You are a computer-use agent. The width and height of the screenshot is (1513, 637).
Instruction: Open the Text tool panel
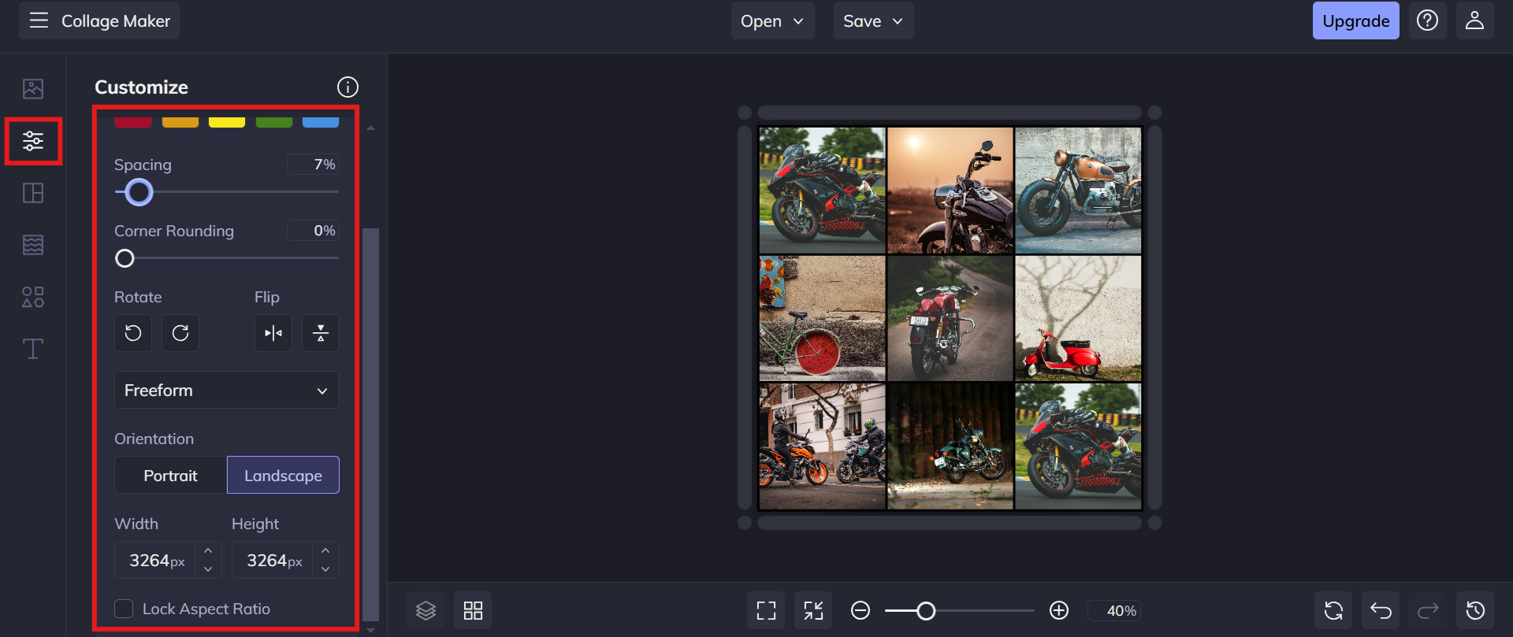point(33,349)
